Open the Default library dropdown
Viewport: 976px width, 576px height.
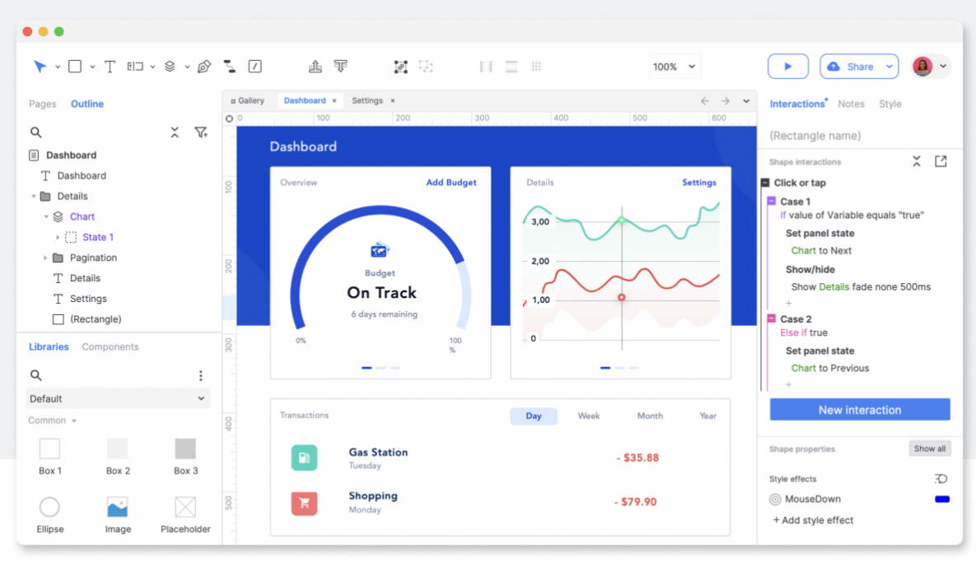click(118, 399)
